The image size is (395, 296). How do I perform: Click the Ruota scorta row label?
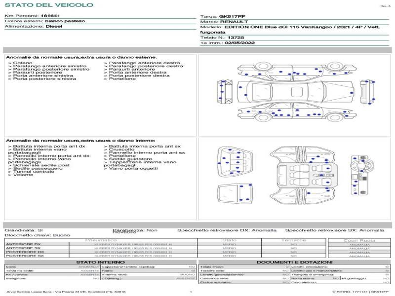[x=303, y=278]
